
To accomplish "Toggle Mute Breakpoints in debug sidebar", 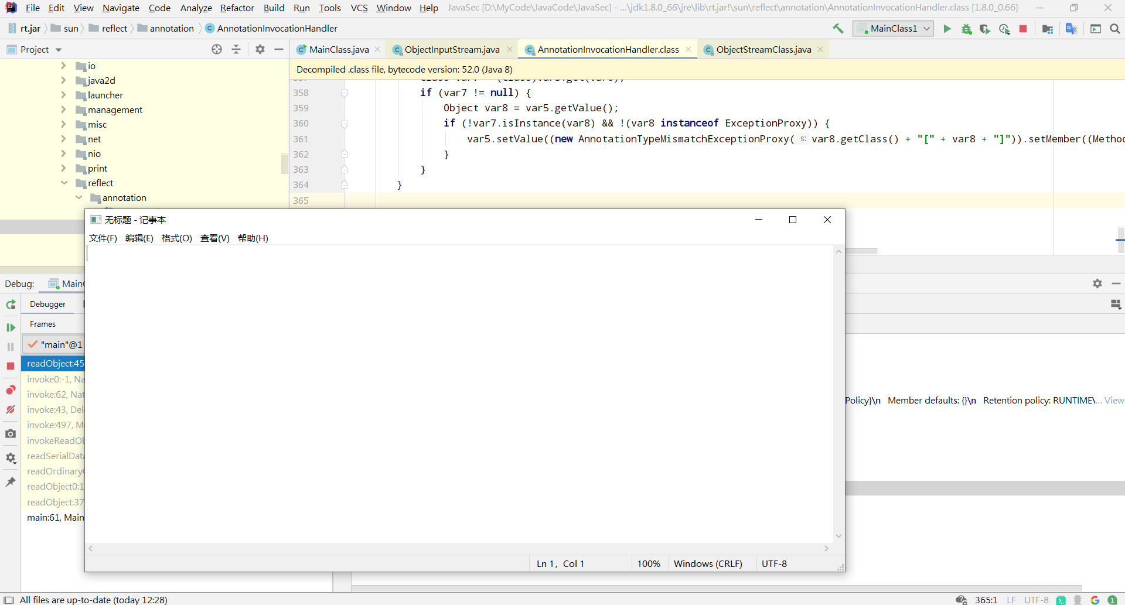I will point(11,409).
